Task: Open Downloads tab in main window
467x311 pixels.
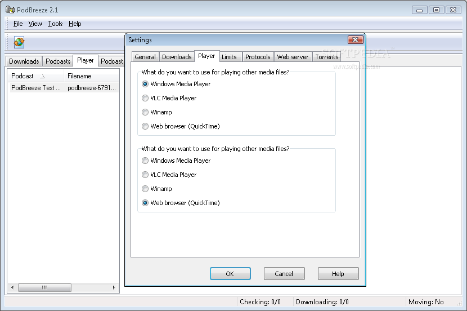Action: pyautogui.click(x=24, y=61)
